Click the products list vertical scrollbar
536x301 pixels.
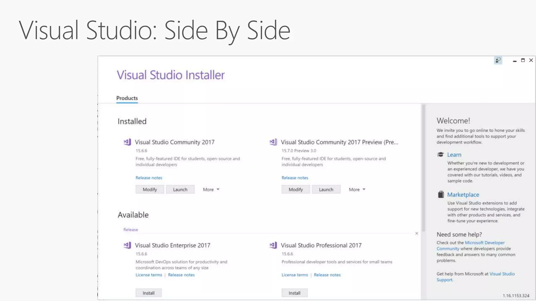coord(423,167)
